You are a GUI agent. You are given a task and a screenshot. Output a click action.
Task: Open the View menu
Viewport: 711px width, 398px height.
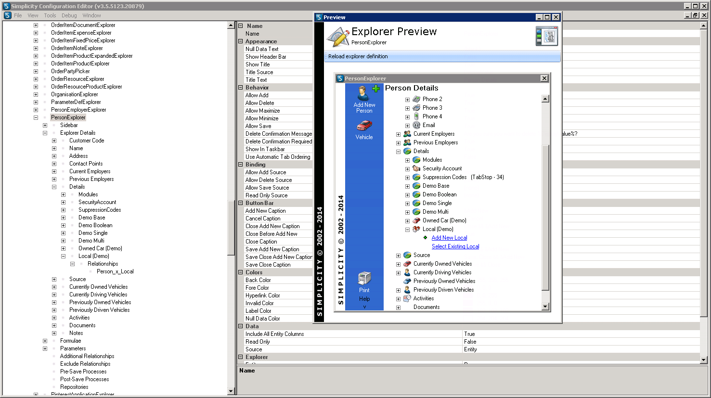pos(33,15)
